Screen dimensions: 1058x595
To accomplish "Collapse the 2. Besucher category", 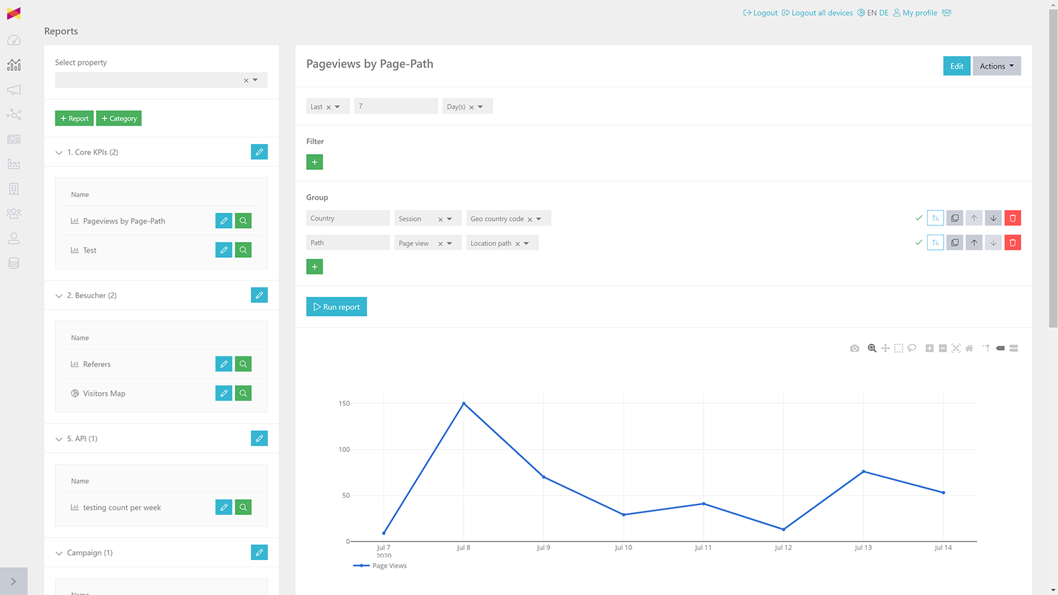I will coord(59,296).
